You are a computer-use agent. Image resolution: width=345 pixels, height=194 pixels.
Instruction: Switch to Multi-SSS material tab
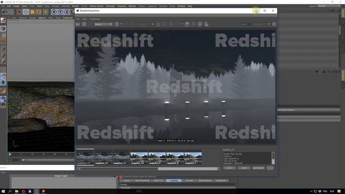tap(158, 181)
